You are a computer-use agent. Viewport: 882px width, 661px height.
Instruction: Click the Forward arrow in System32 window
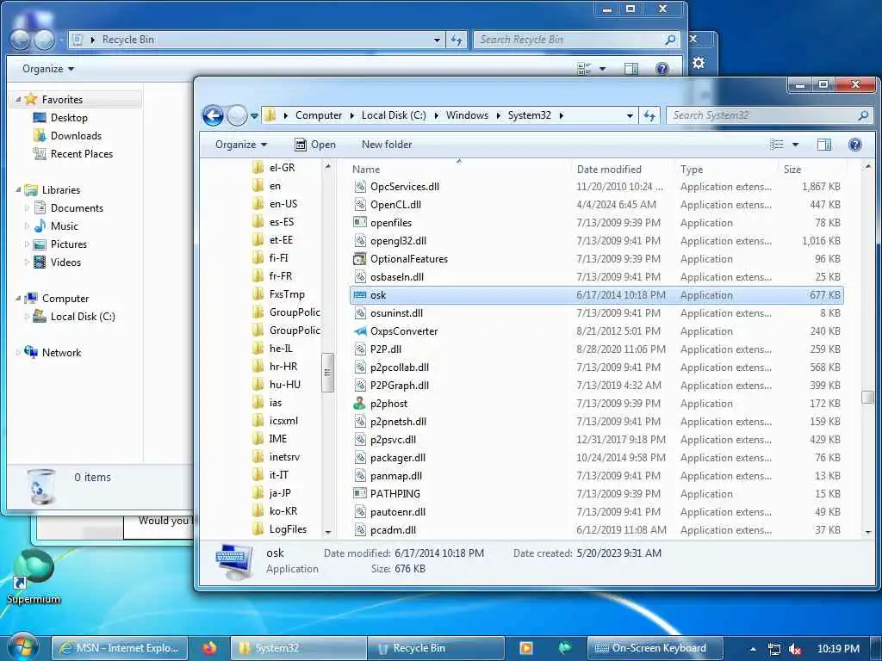click(x=237, y=116)
